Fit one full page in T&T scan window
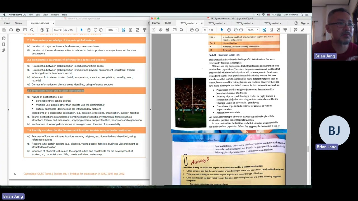Image resolution: width=358 pixels, height=201 pixels. [x=271, y=30]
